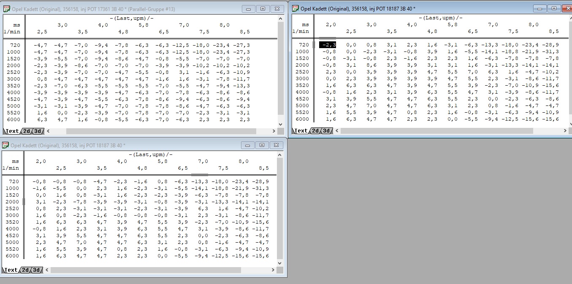Select the highlighted -2,3 cell at 720 rpm
Screen dimensions: 572x284
(x=327, y=45)
